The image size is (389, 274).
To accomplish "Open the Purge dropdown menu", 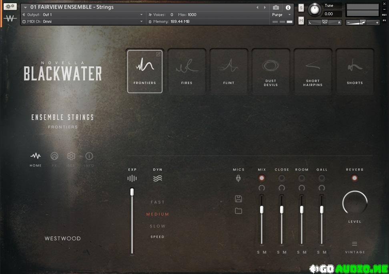I will coord(282,15).
